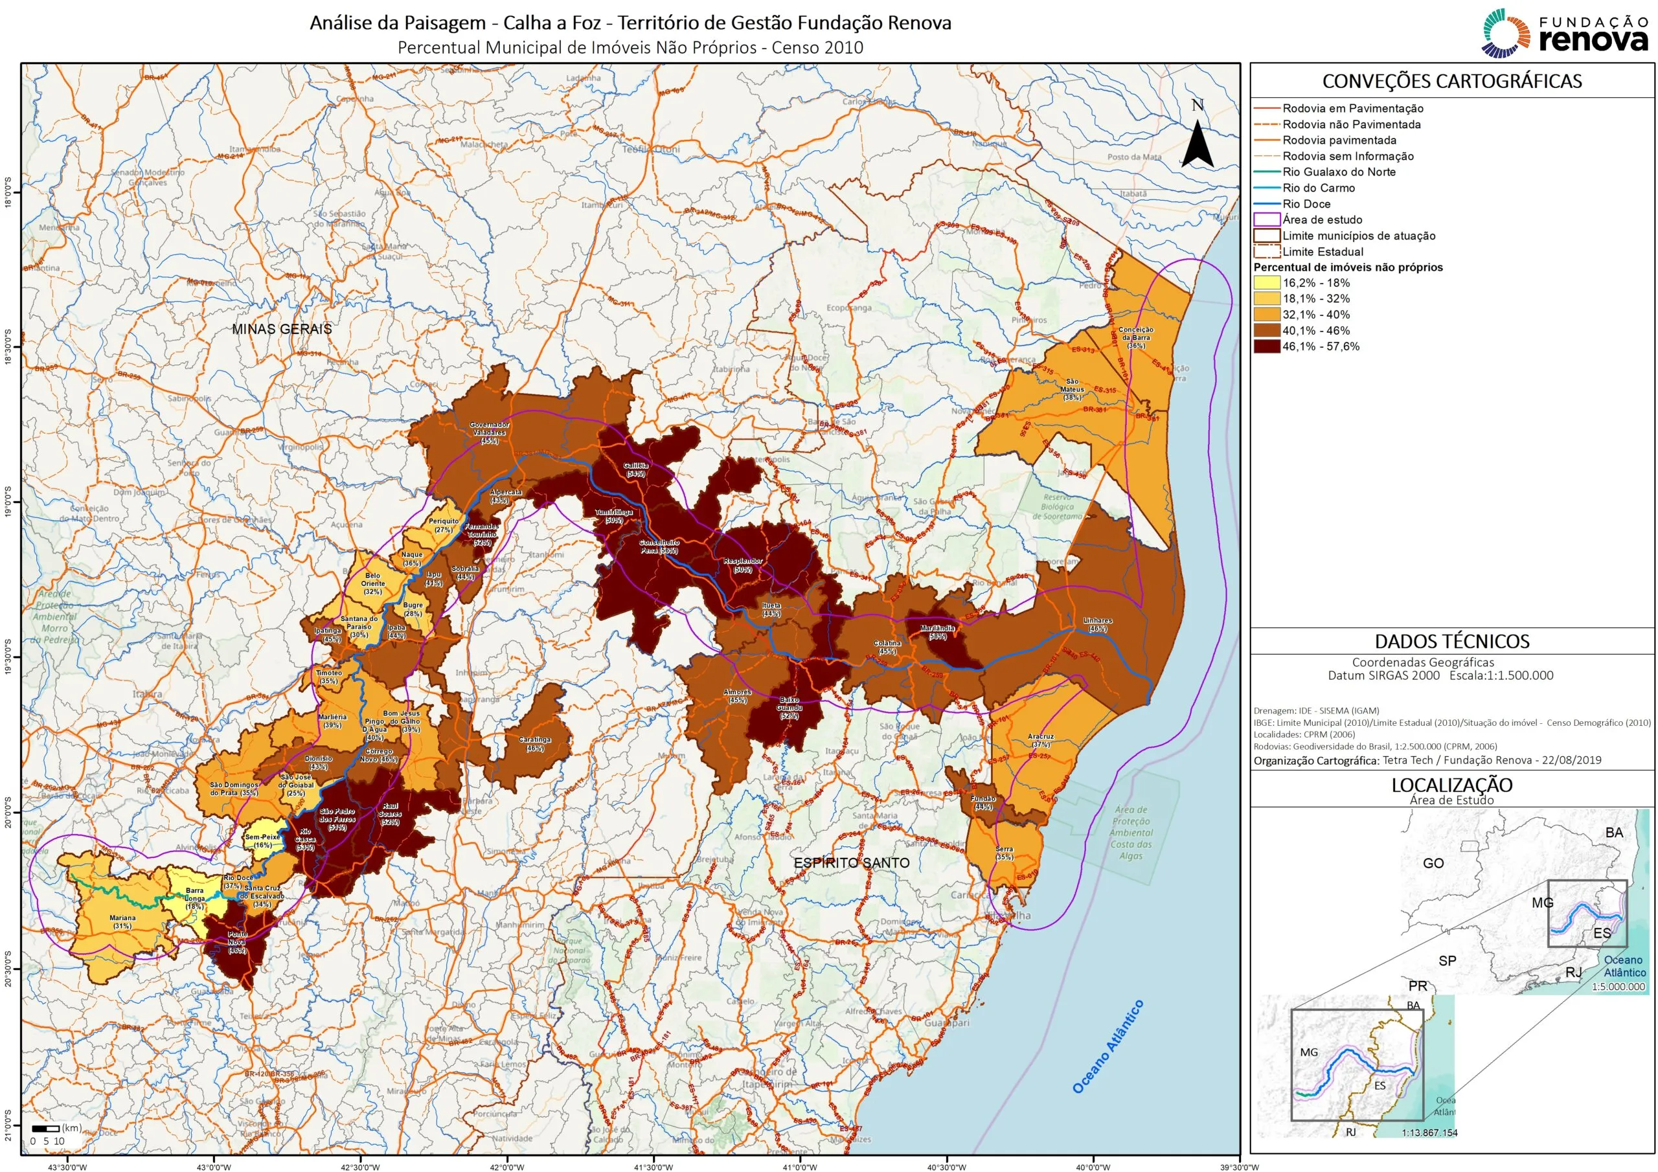Image resolution: width=1658 pixels, height=1172 pixels.
Task: Click the DADOS TÉCNICOS panel heading
Action: pos(1451,641)
